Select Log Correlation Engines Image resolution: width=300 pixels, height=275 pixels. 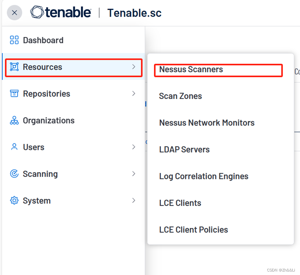pos(203,176)
